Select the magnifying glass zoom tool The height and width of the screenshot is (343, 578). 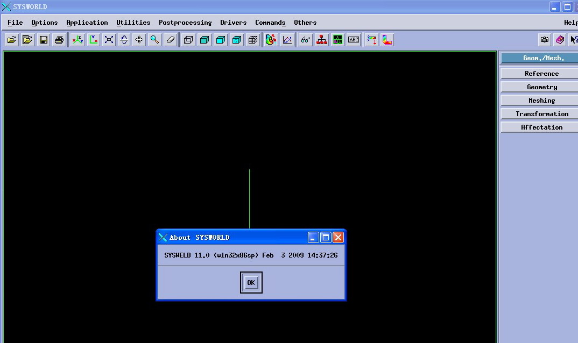coord(155,40)
